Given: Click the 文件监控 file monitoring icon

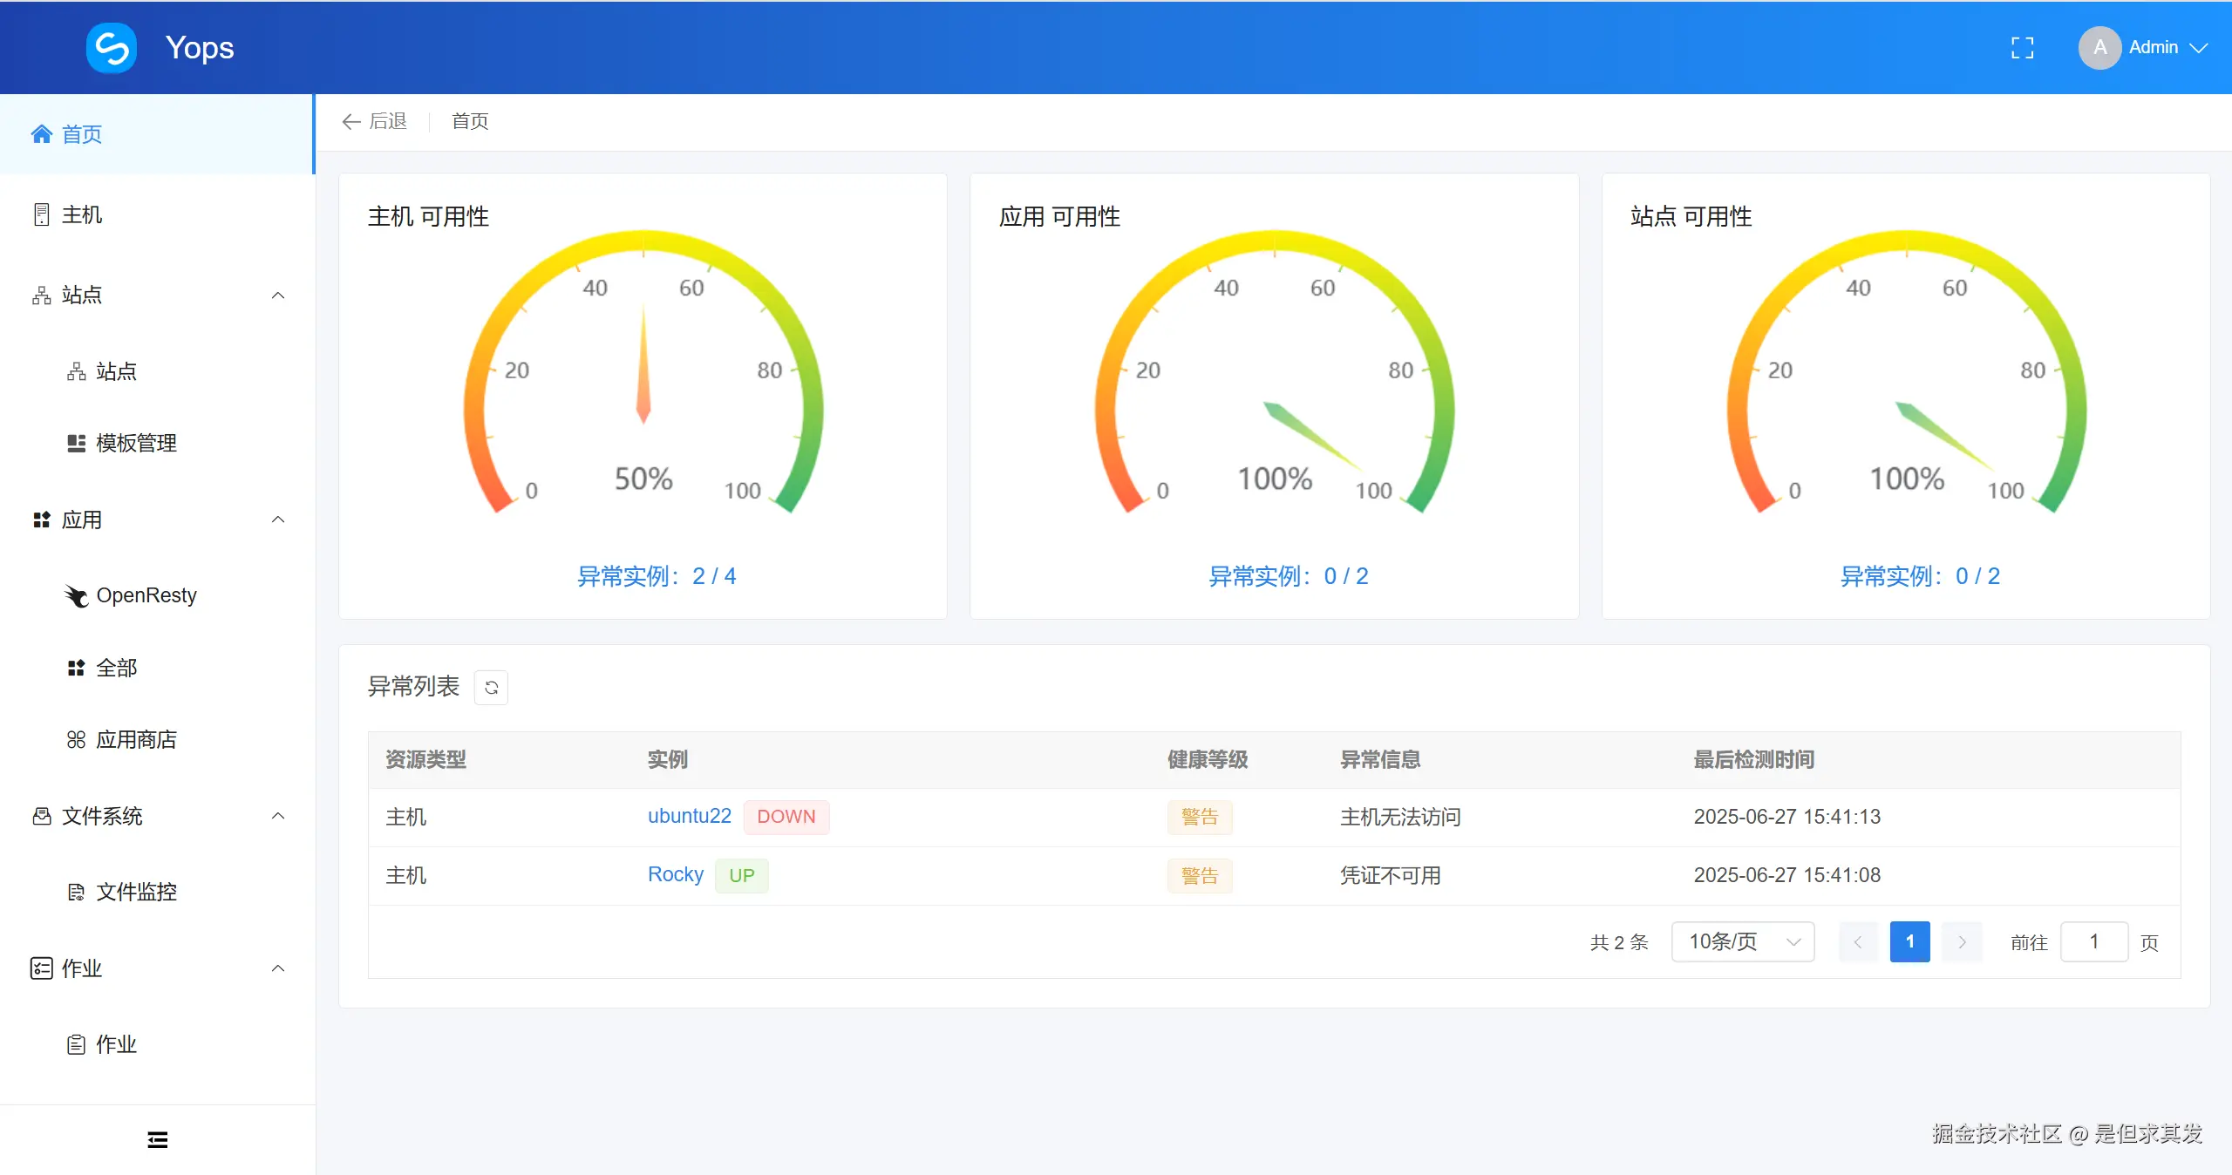Looking at the screenshot, I should pyautogui.click(x=76, y=892).
